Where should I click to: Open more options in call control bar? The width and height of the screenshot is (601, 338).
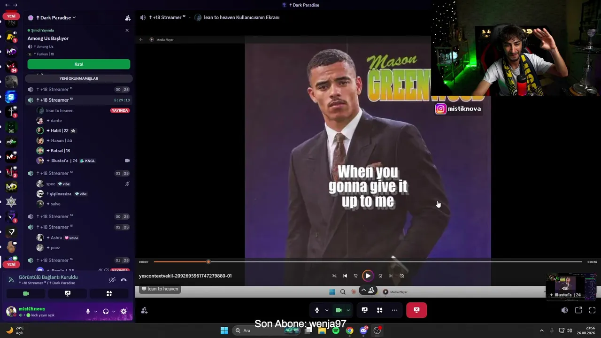pyautogui.click(x=394, y=310)
